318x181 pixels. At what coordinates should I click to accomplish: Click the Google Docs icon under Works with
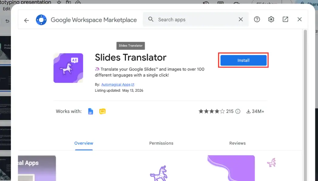pyautogui.click(x=90, y=111)
